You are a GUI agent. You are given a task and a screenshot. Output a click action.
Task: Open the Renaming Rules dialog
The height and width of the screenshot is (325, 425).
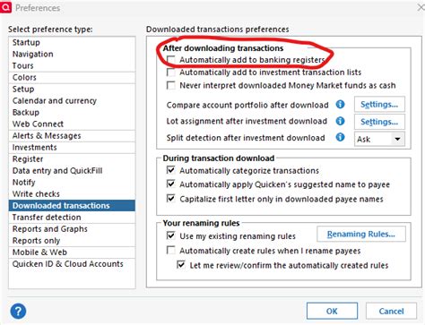coord(361,234)
